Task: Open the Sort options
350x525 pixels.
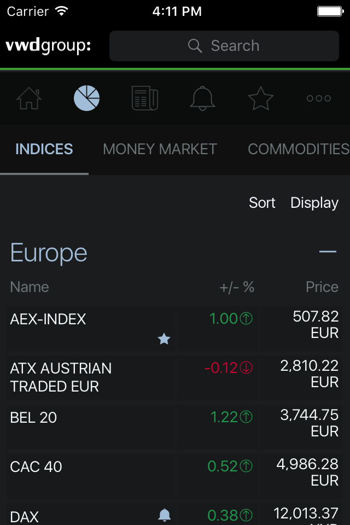Action: [262, 203]
